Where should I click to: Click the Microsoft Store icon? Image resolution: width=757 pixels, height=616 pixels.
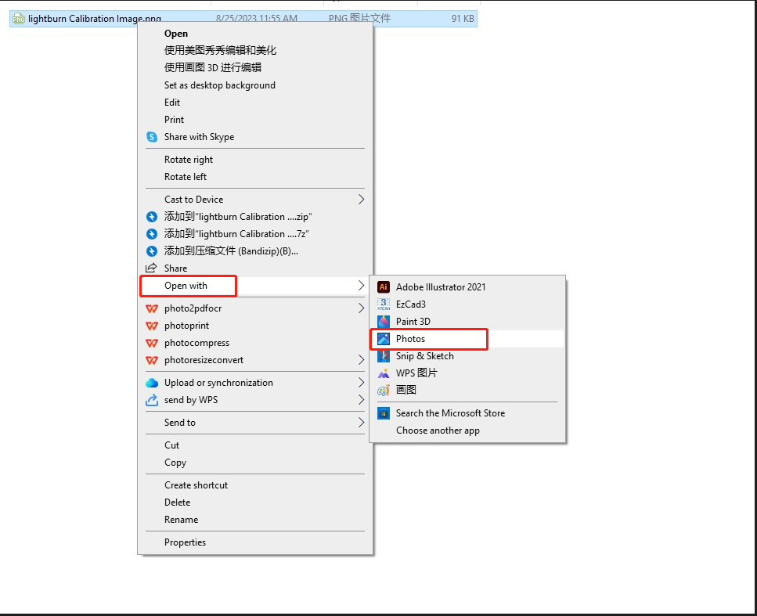click(x=384, y=413)
